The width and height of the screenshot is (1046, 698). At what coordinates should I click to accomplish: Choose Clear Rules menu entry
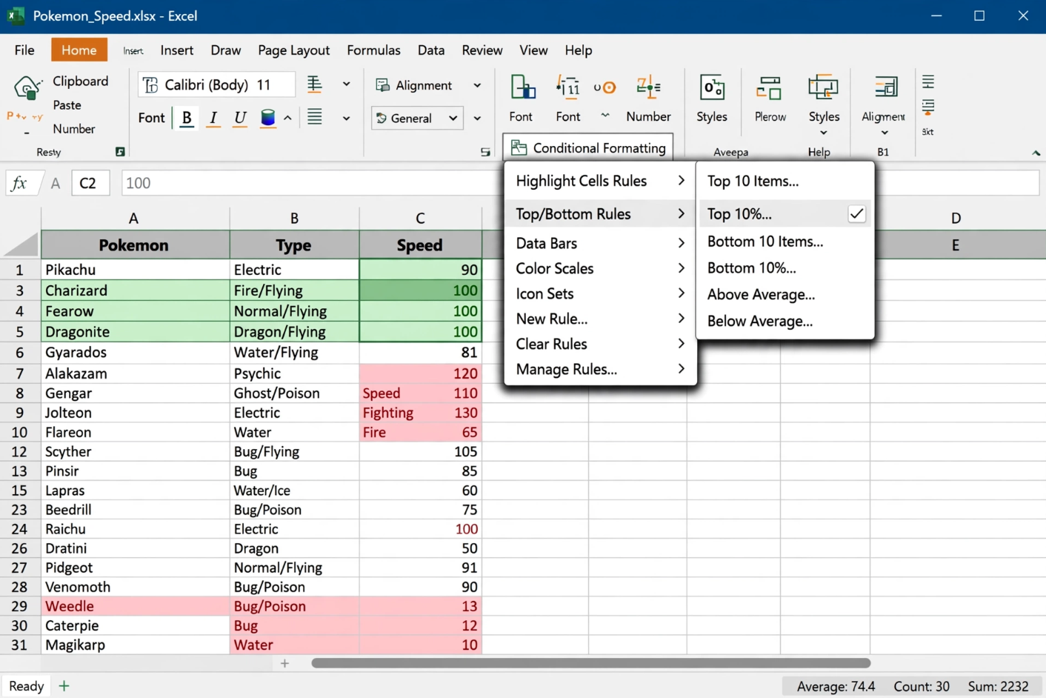pyautogui.click(x=600, y=344)
